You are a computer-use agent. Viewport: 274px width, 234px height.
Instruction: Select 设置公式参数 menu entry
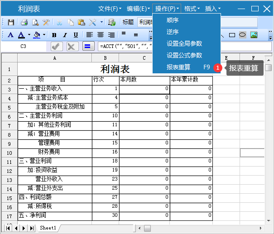187,55
